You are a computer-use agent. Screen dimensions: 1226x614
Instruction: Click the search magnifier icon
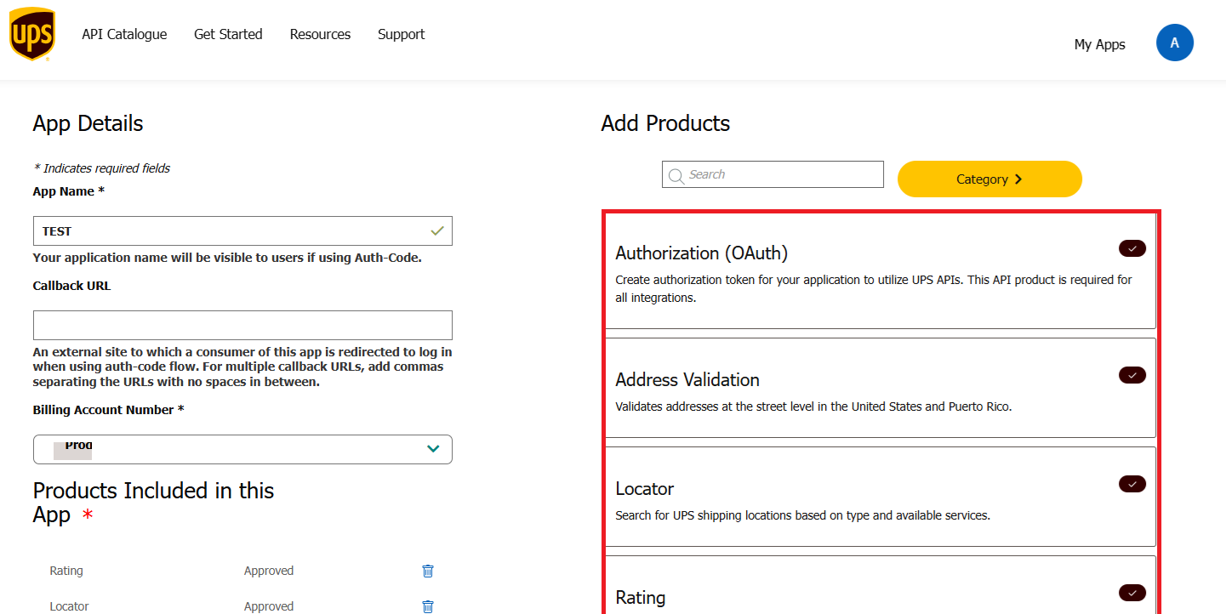(x=676, y=176)
